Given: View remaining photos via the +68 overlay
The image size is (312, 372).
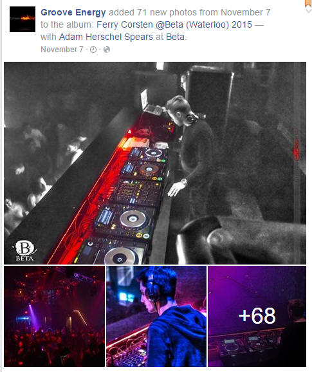Looking at the screenshot, I should (257, 316).
